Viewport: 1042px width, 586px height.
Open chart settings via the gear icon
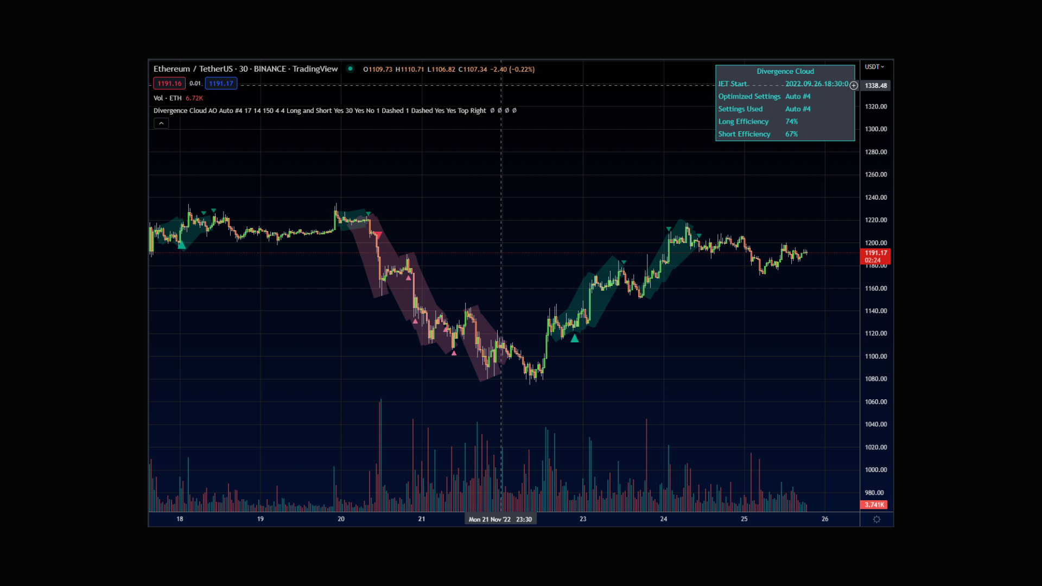tap(876, 519)
